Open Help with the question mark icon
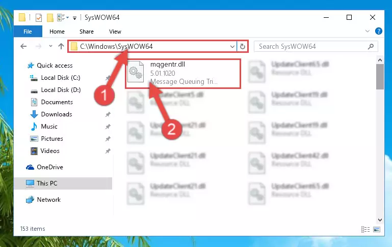Viewport: 392px width, 247px height. coord(379,31)
